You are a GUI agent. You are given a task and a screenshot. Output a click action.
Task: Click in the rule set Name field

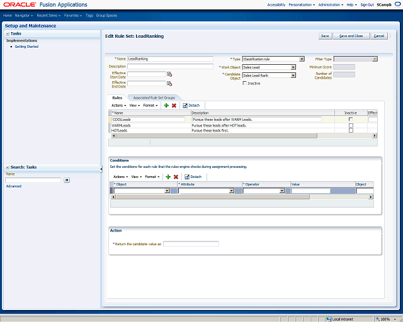(x=170, y=58)
